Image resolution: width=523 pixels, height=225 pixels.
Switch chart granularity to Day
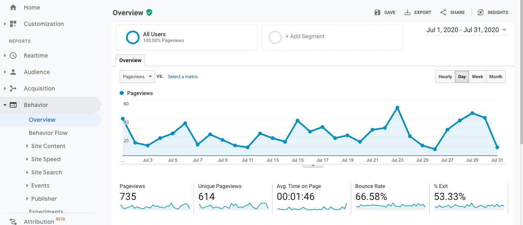(462, 77)
